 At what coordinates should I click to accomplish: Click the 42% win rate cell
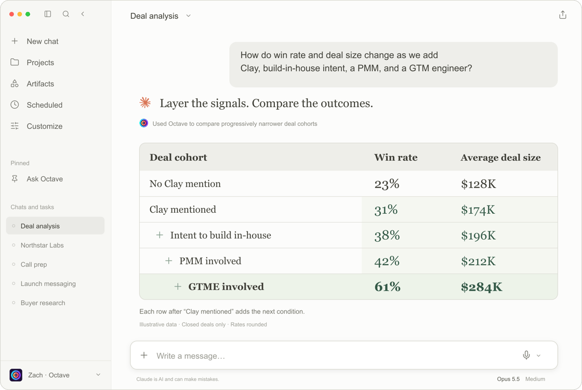click(387, 261)
